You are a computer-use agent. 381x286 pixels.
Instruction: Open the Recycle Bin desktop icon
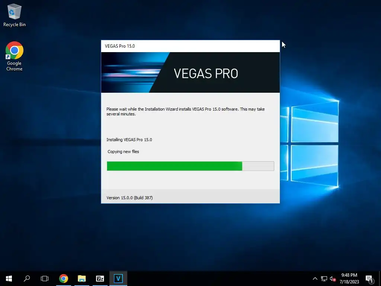point(15,15)
